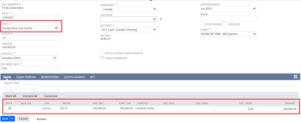Image resolution: width=301 pixels, height=123 pixels.
Task: Toggle the subtab layout icon on the tab bar
Action: pos(295,77)
